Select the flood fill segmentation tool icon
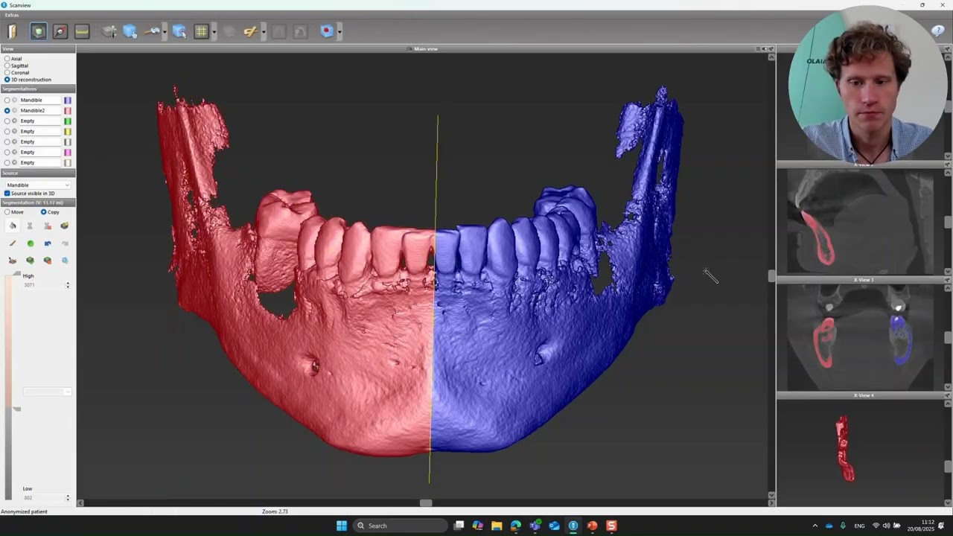This screenshot has height=536, width=953. point(13,226)
